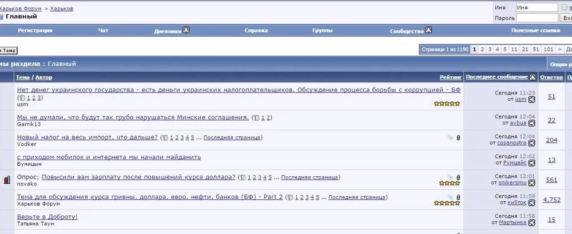Sort by Тема column header

(23, 77)
